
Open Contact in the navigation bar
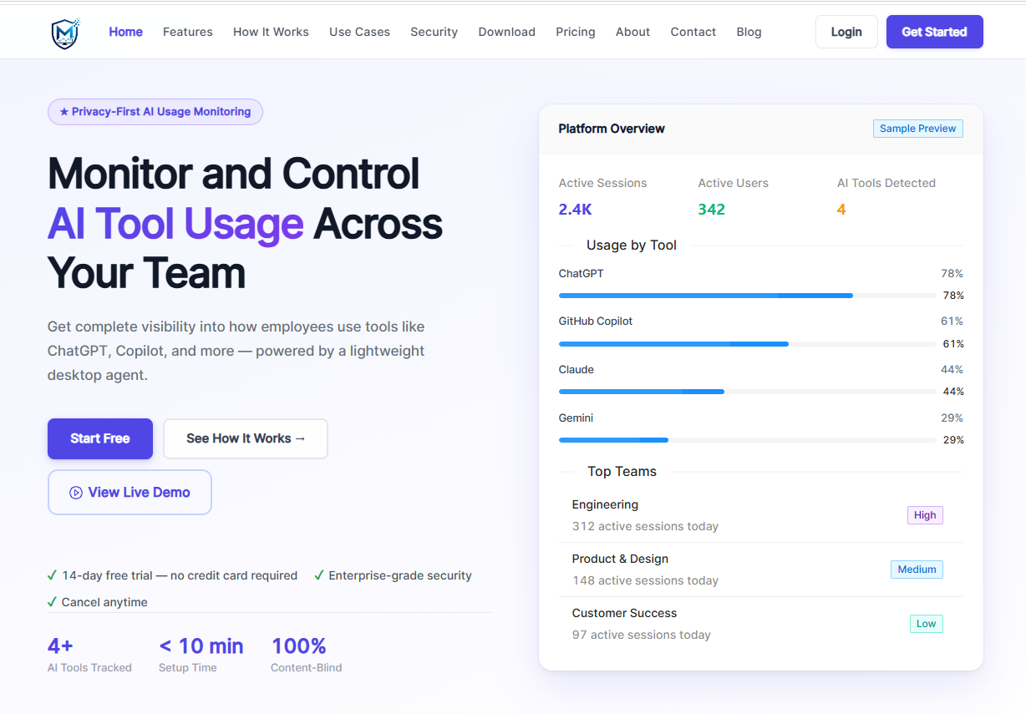click(693, 32)
